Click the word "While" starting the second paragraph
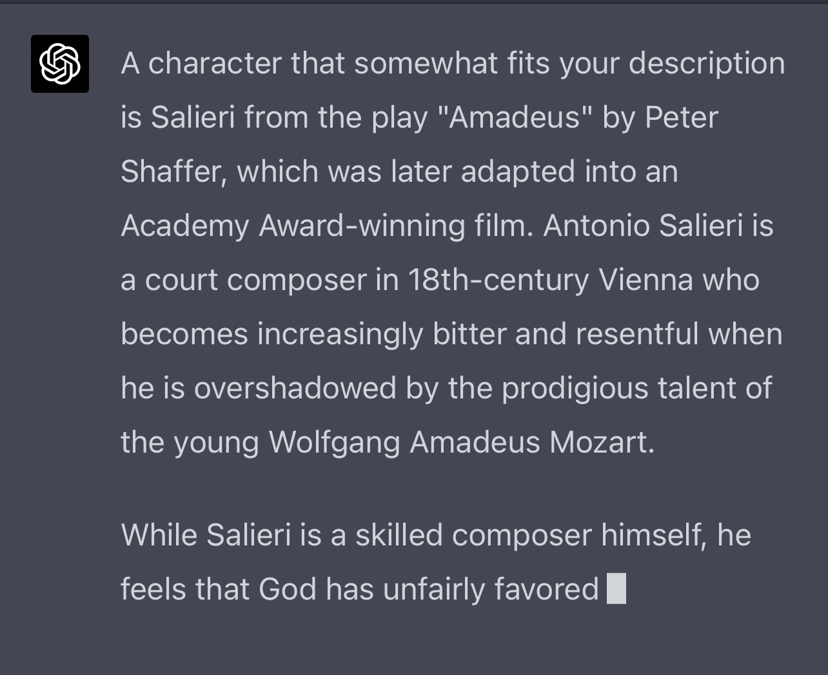The height and width of the screenshot is (675, 828). (159, 536)
